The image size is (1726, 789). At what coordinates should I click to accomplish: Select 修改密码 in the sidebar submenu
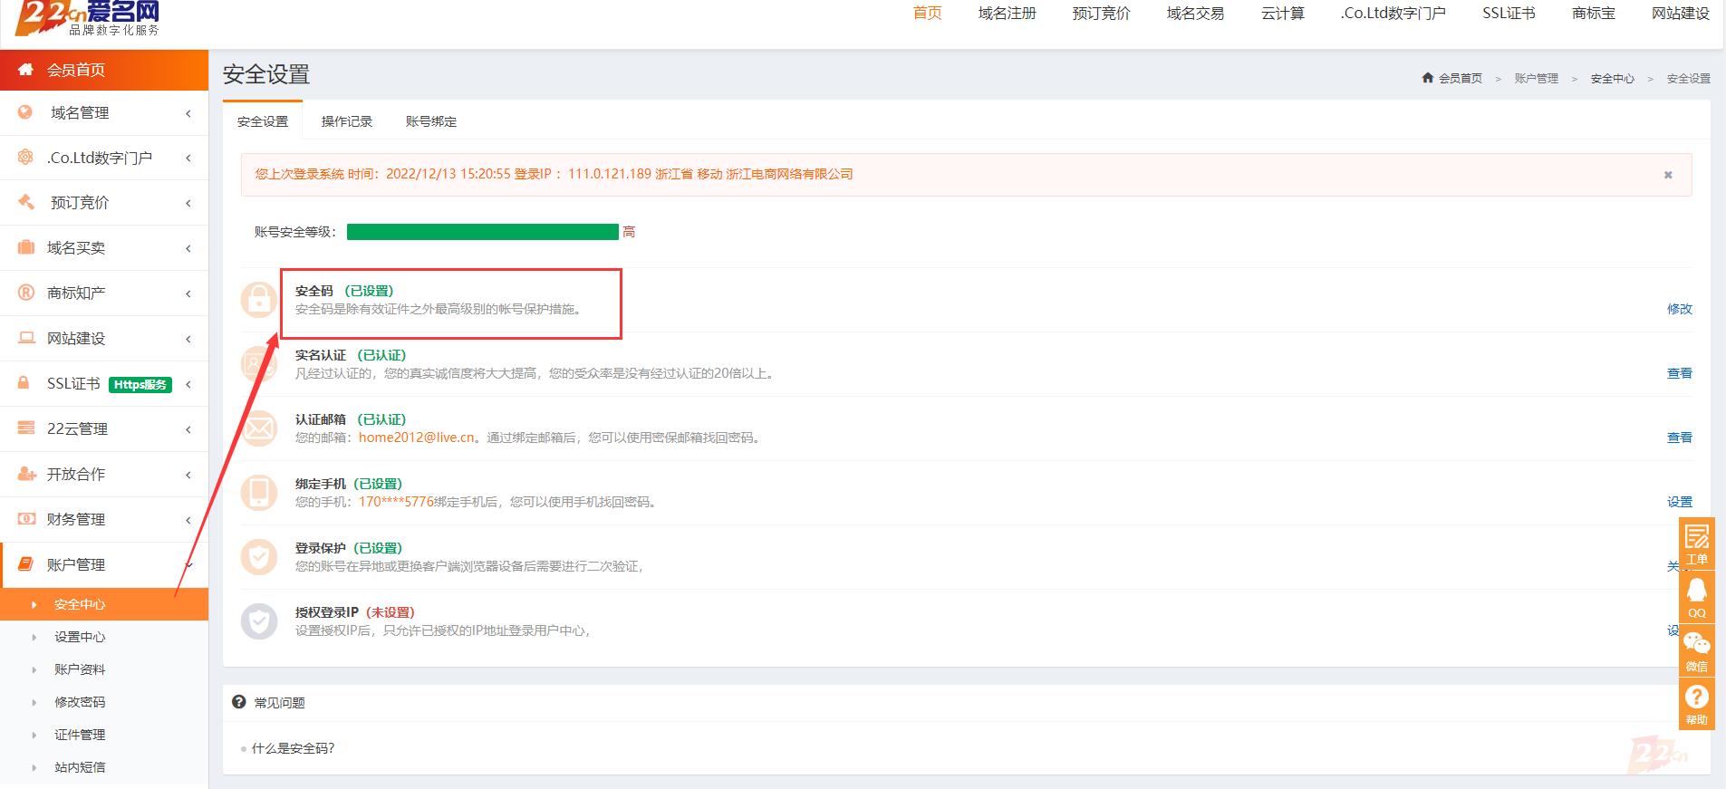point(80,702)
